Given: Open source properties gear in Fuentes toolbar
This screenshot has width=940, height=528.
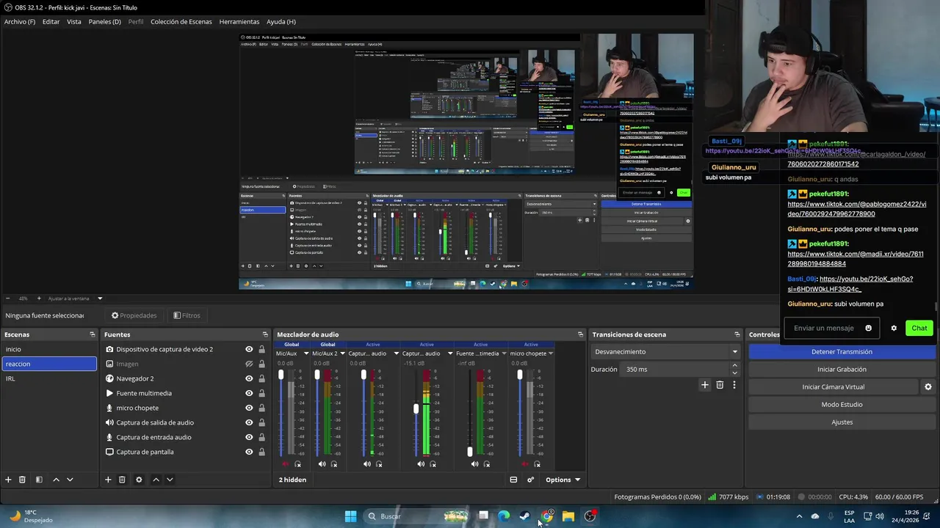Looking at the screenshot, I should pos(139,480).
